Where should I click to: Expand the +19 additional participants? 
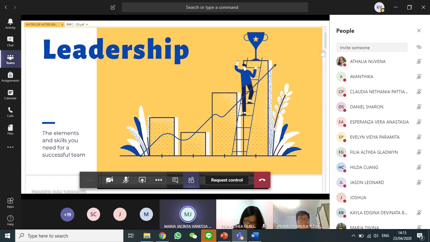[67, 215]
